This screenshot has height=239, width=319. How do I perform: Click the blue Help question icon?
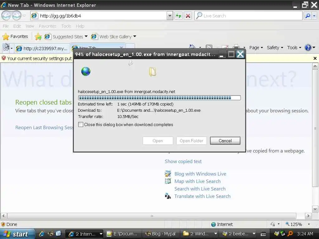pyautogui.click(x=308, y=48)
